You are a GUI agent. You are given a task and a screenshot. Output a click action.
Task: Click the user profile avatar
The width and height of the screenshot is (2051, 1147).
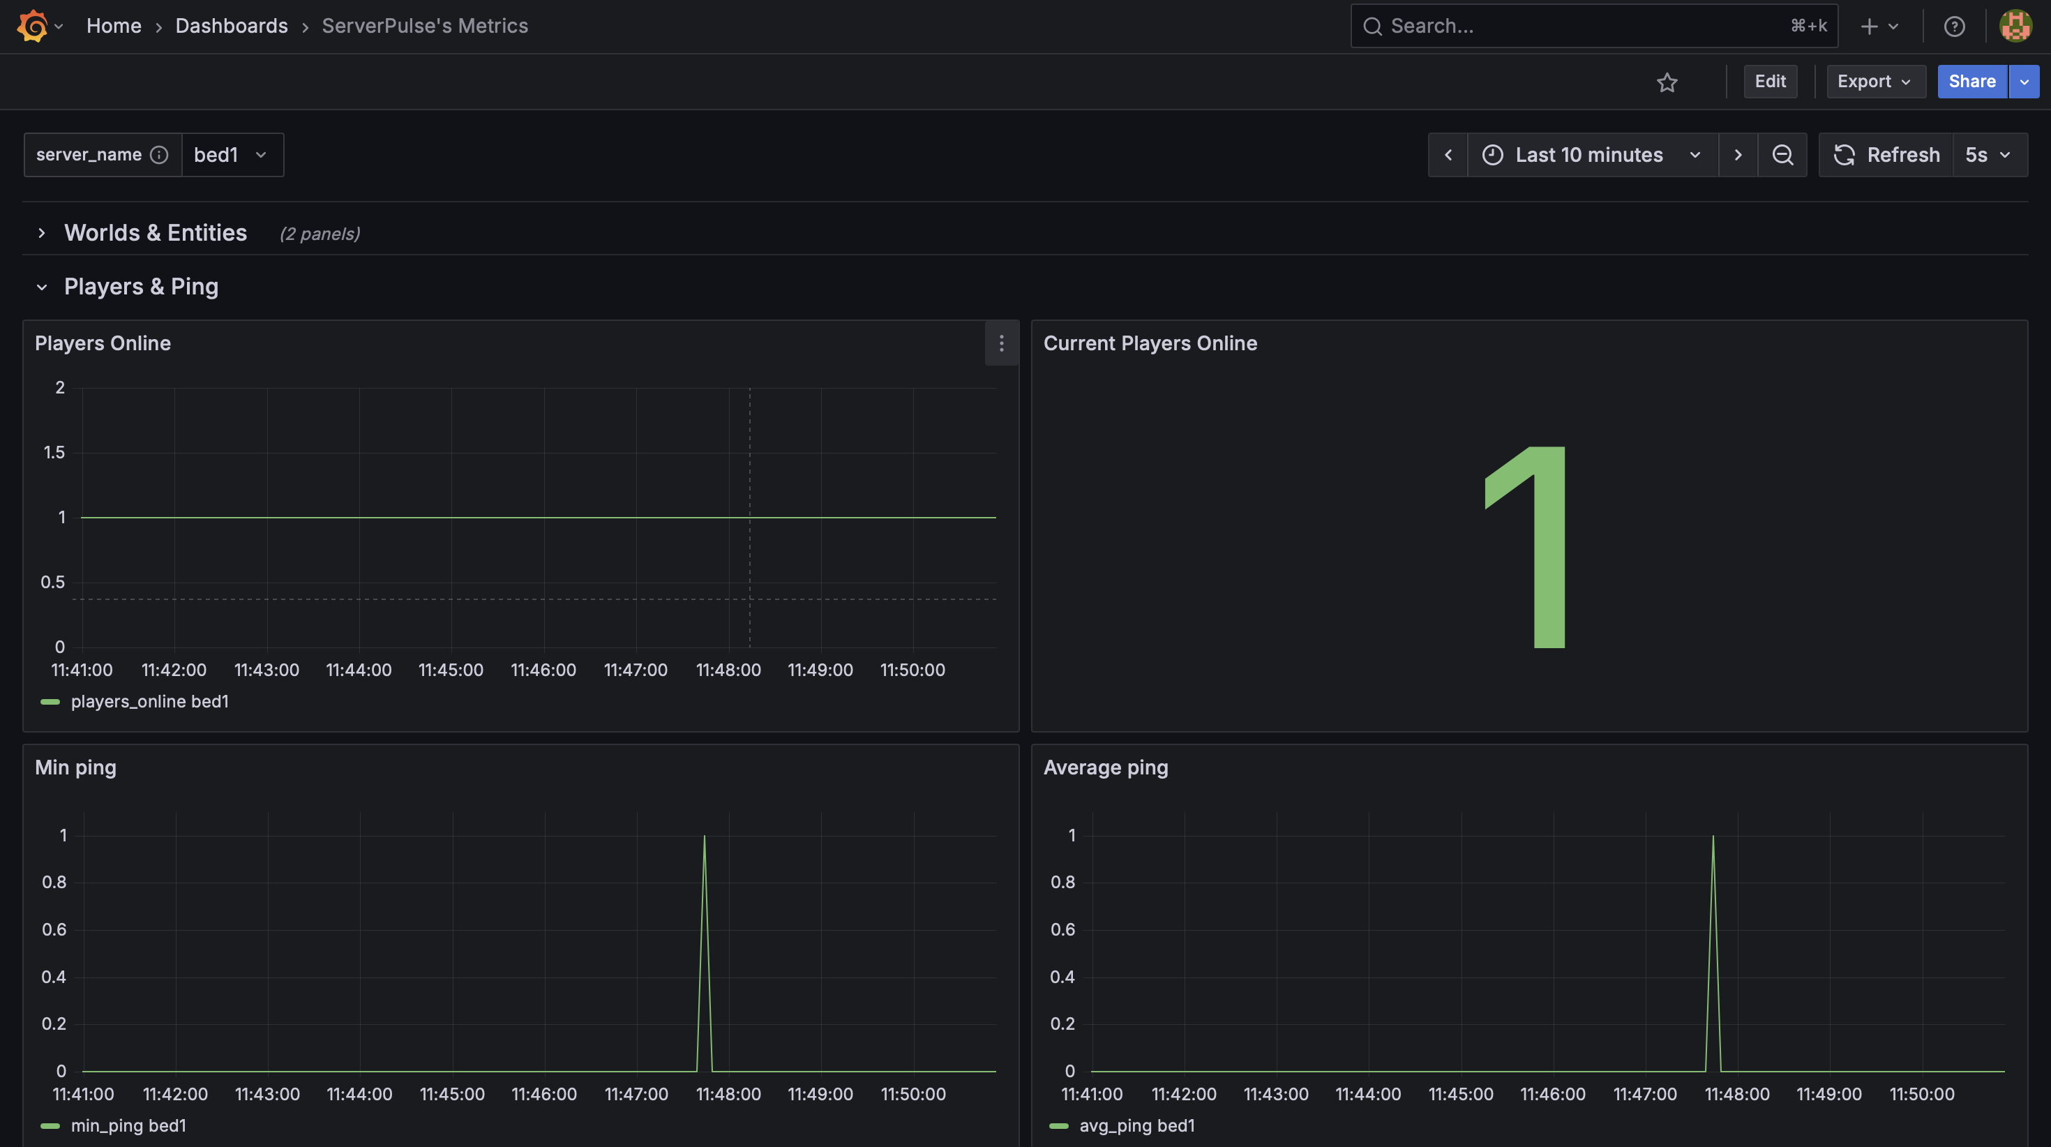click(x=2016, y=27)
